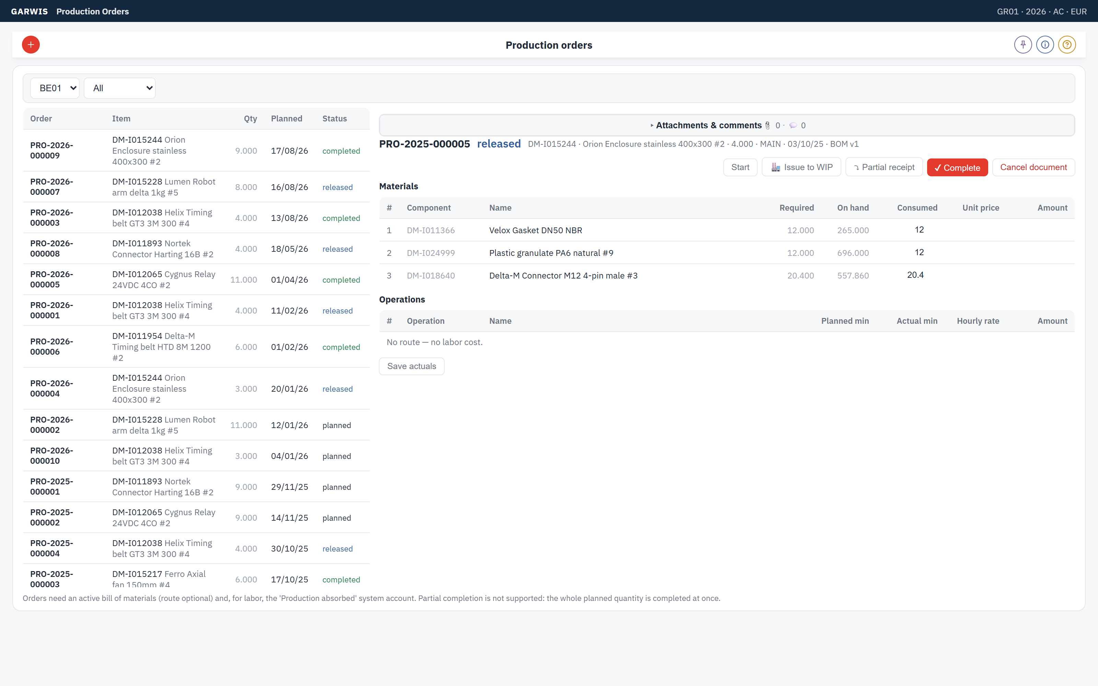Click the released status beside PRO-2025-000005
Image resolution: width=1098 pixels, height=686 pixels.
pyautogui.click(x=499, y=144)
